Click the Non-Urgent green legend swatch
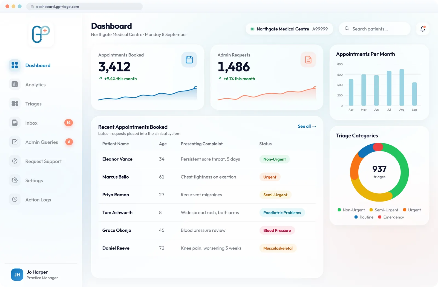This screenshot has width=438, height=287. click(x=339, y=210)
